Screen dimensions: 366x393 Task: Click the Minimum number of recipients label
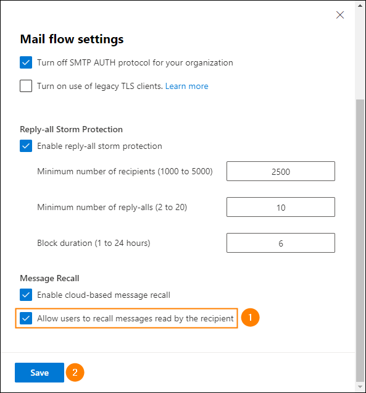pos(125,171)
